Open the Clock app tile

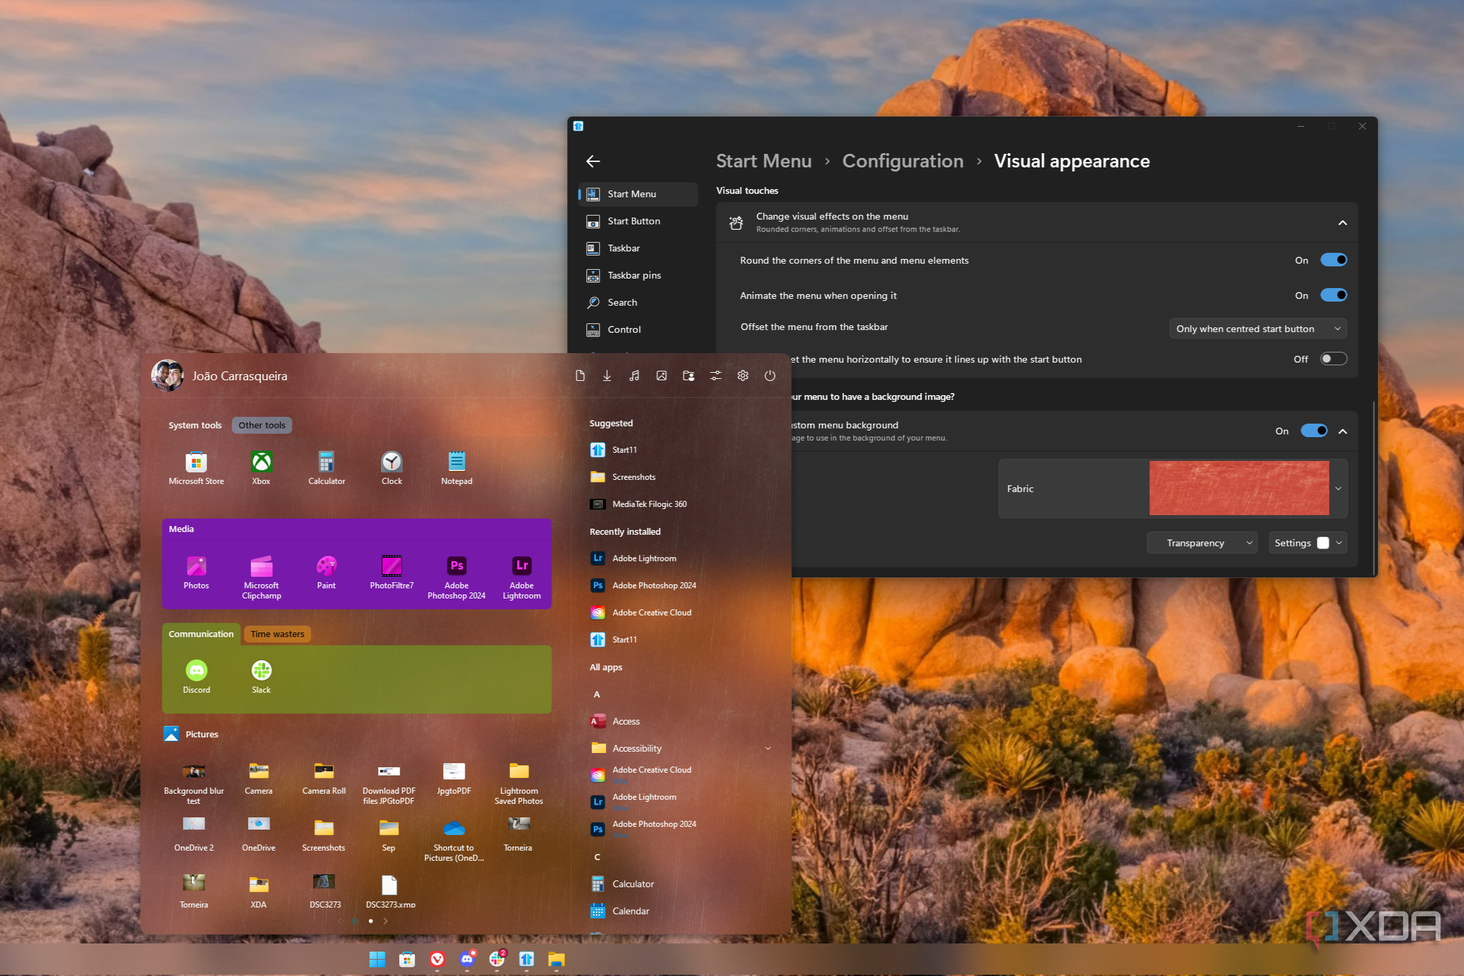(x=391, y=468)
